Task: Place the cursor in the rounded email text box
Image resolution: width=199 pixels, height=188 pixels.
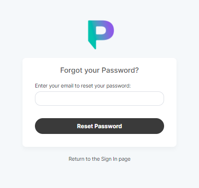Action: 99,99
